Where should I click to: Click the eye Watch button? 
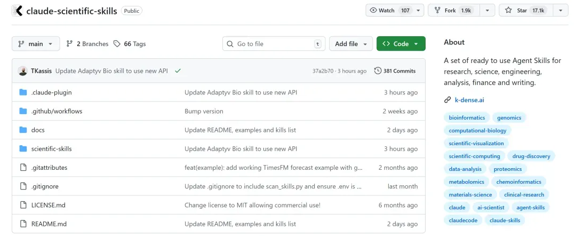pos(390,10)
